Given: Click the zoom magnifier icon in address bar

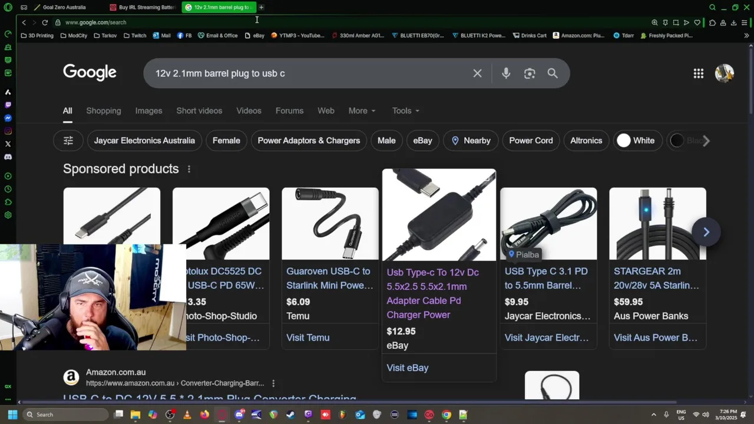Looking at the screenshot, I should tap(654, 22).
